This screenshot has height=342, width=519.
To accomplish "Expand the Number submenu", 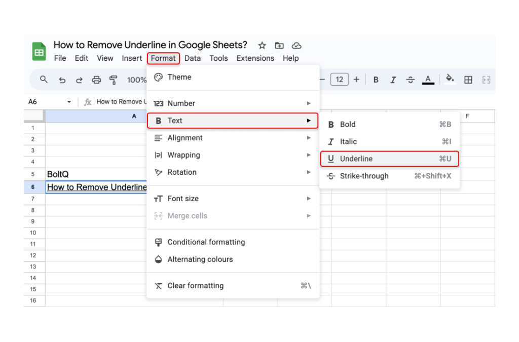I will click(233, 103).
